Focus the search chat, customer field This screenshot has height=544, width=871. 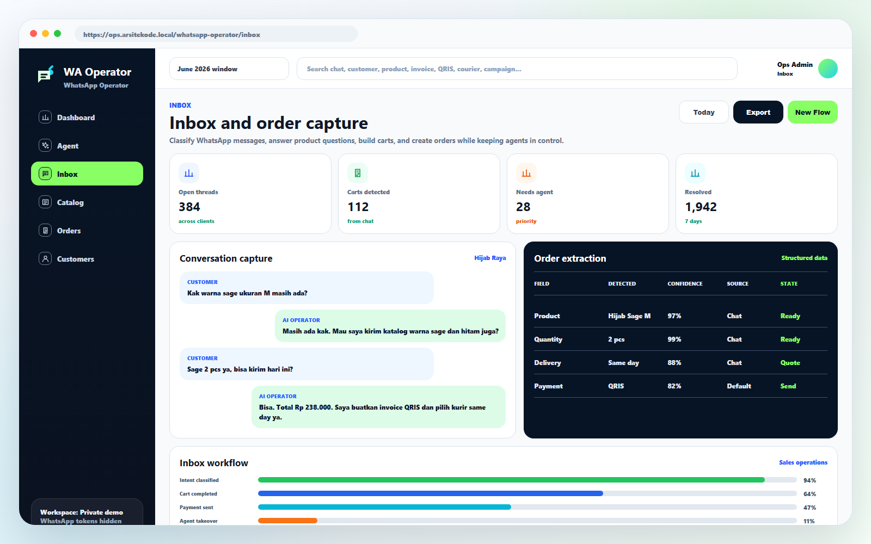517,69
